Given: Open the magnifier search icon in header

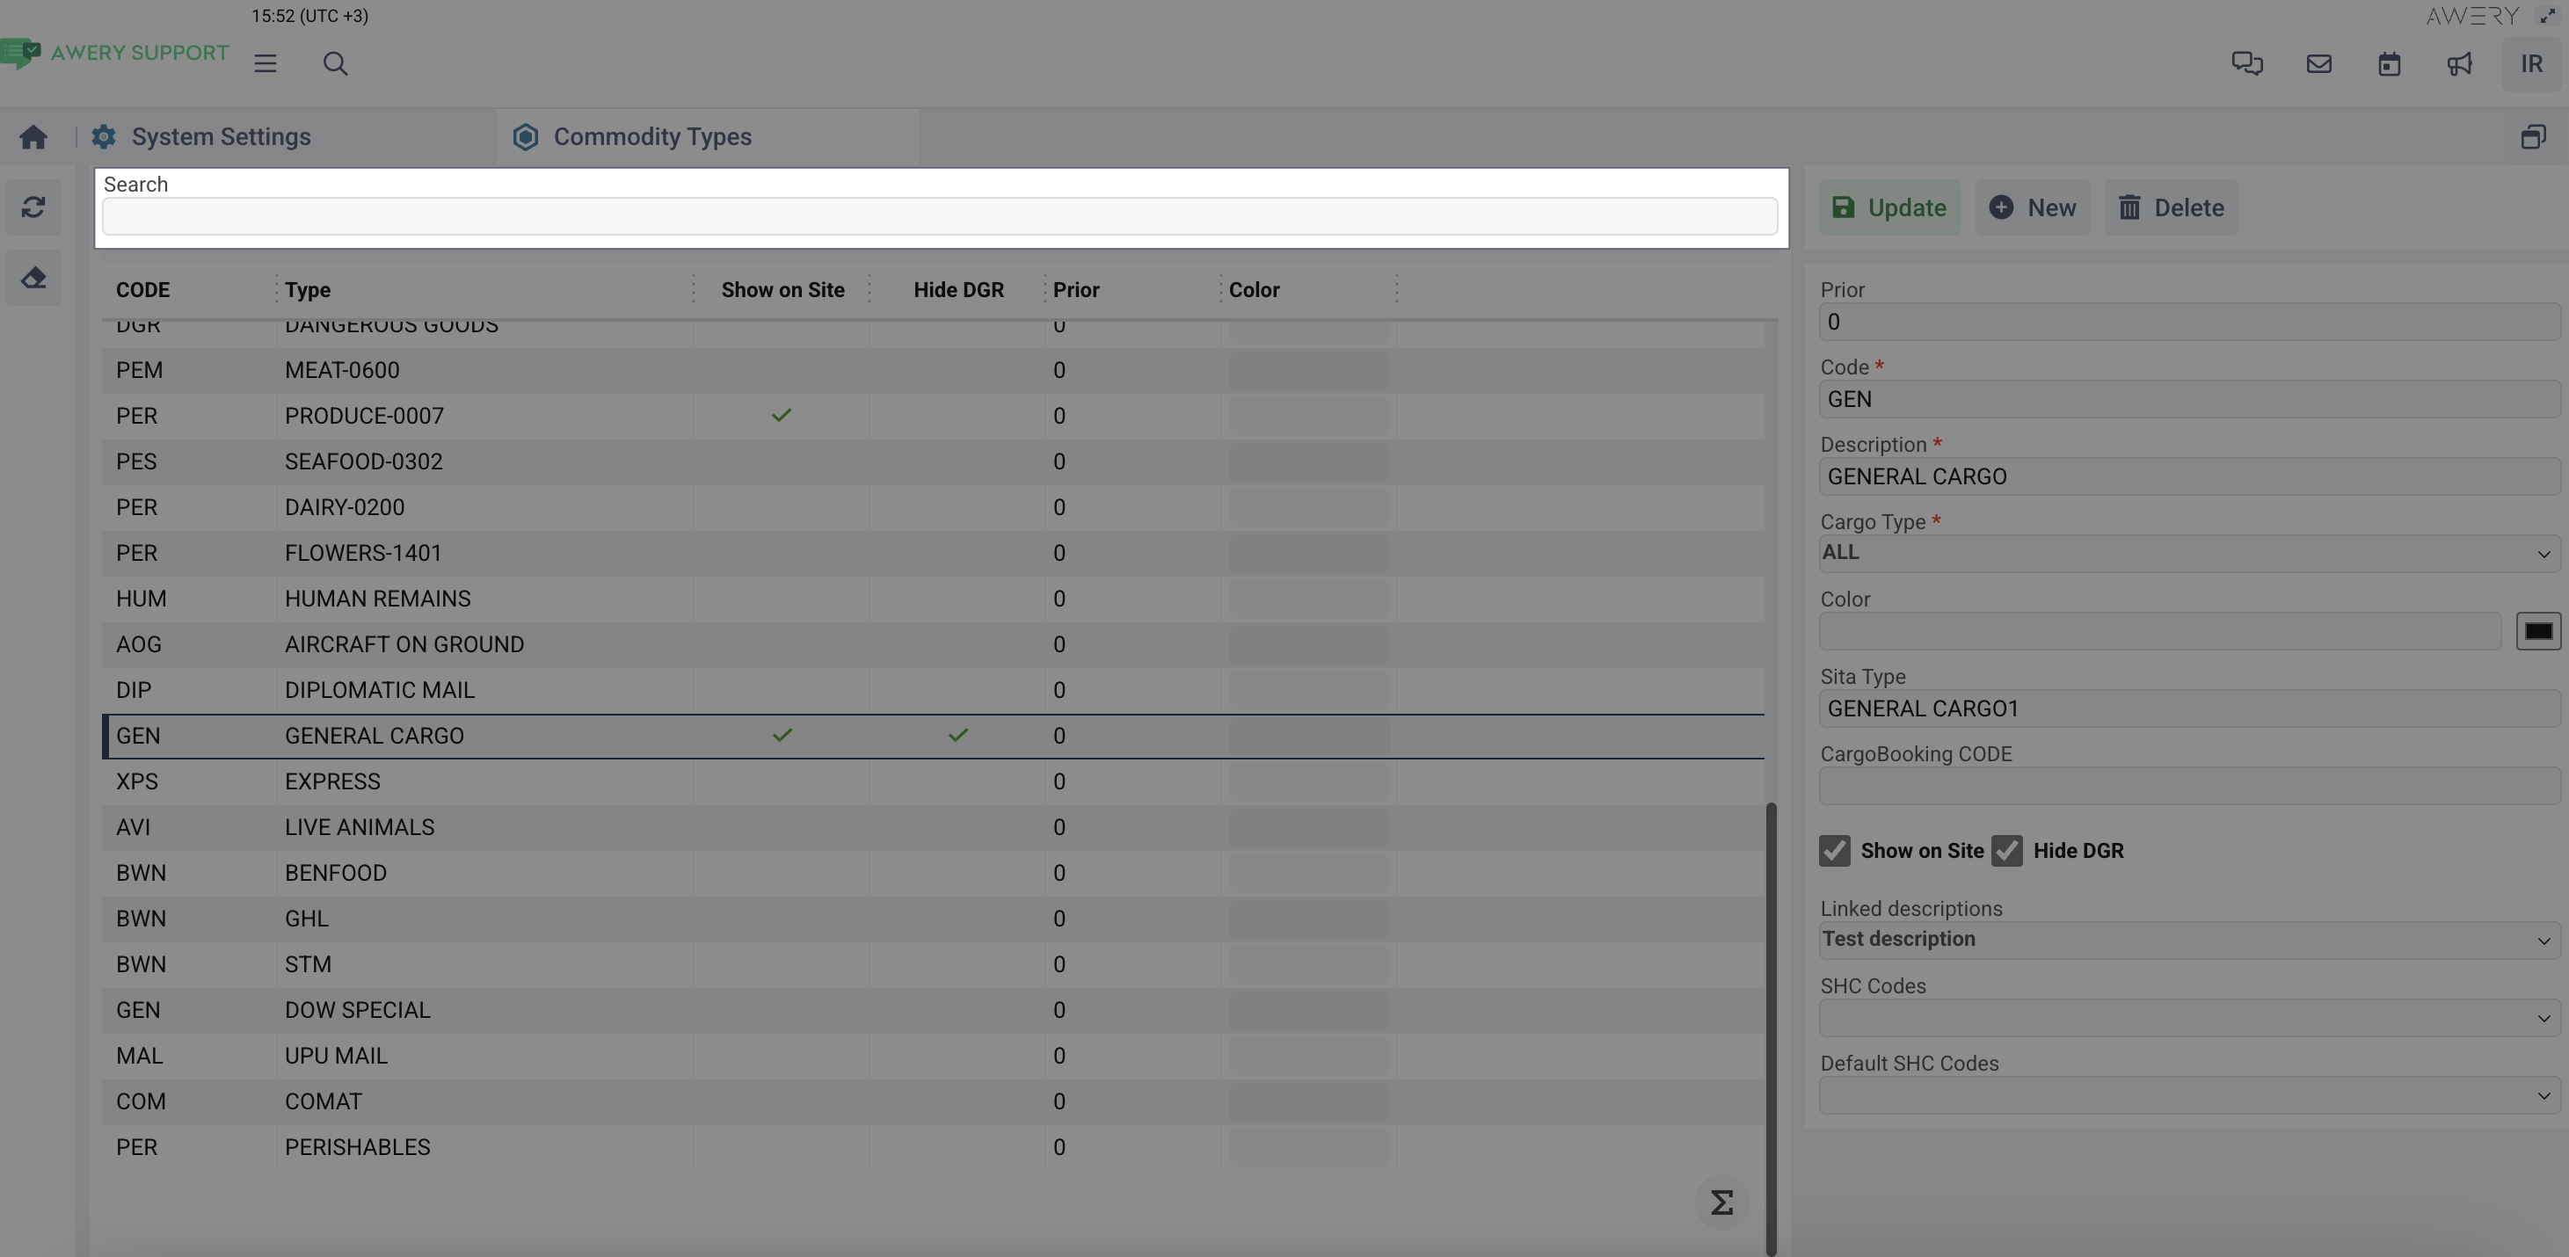Looking at the screenshot, I should (335, 64).
